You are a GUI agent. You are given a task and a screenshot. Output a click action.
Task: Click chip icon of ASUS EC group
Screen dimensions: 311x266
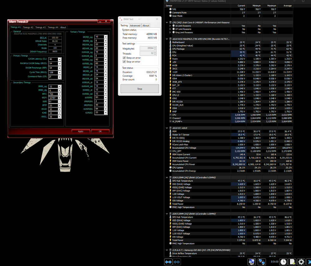pyautogui.click(x=170, y=128)
